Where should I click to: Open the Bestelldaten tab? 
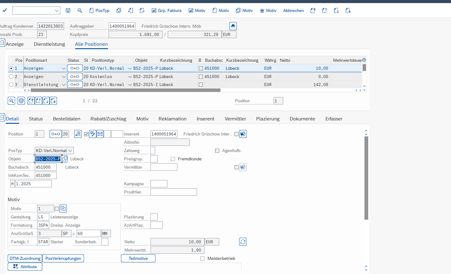click(x=66, y=119)
